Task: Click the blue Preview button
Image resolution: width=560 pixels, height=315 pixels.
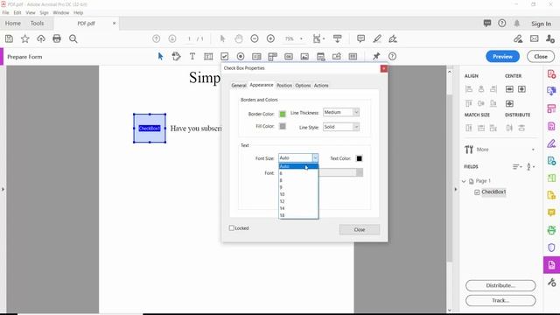Action: point(502,56)
